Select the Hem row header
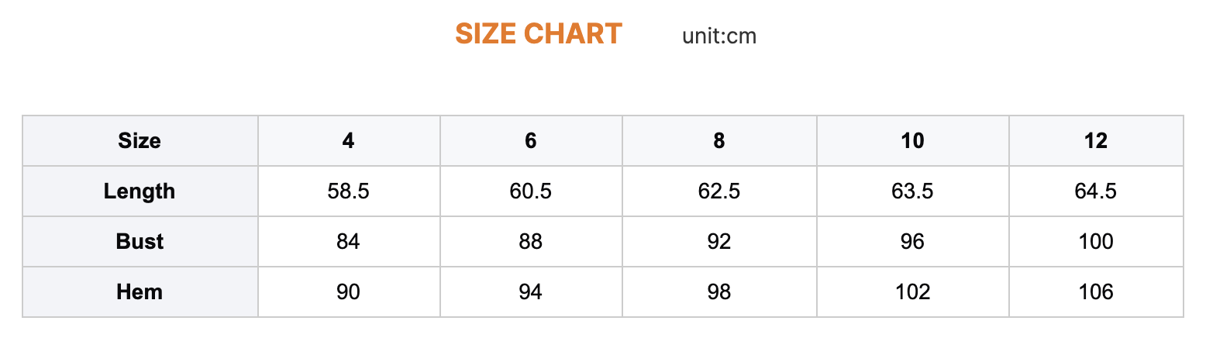 pyautogui.click(x=140, y=292)
